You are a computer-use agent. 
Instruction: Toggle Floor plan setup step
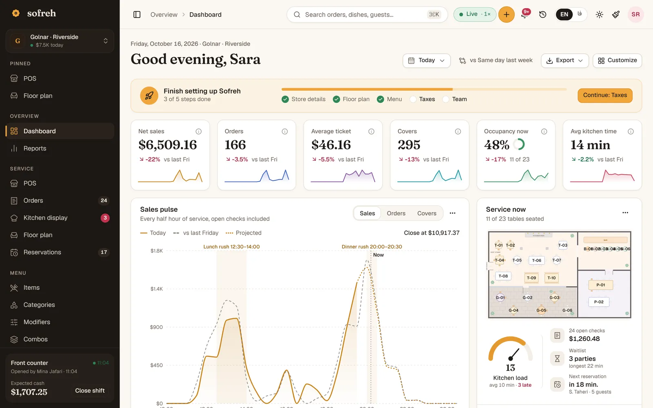tap(351, 99)
